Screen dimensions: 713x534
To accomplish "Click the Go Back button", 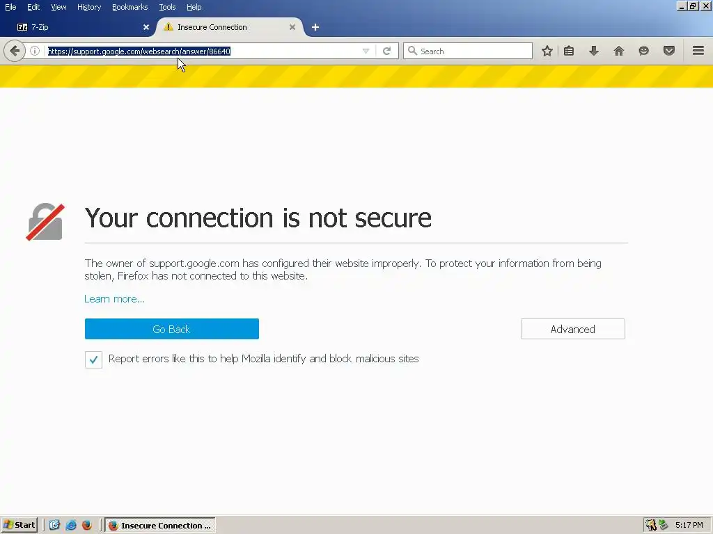I will click(172, 329).
